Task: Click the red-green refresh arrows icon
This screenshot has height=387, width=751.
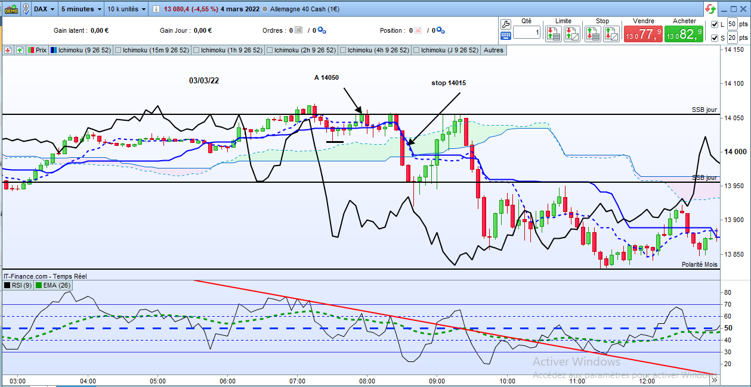Action: 710,9
